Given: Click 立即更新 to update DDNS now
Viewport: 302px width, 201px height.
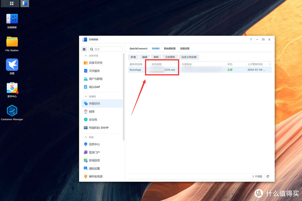Looking at the screenshot, I should point(170,57).
